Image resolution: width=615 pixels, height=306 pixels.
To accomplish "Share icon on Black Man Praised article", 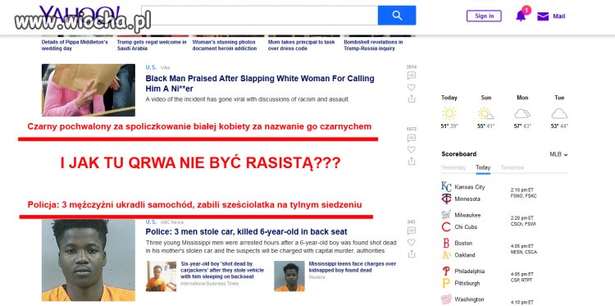I will 412,99.
